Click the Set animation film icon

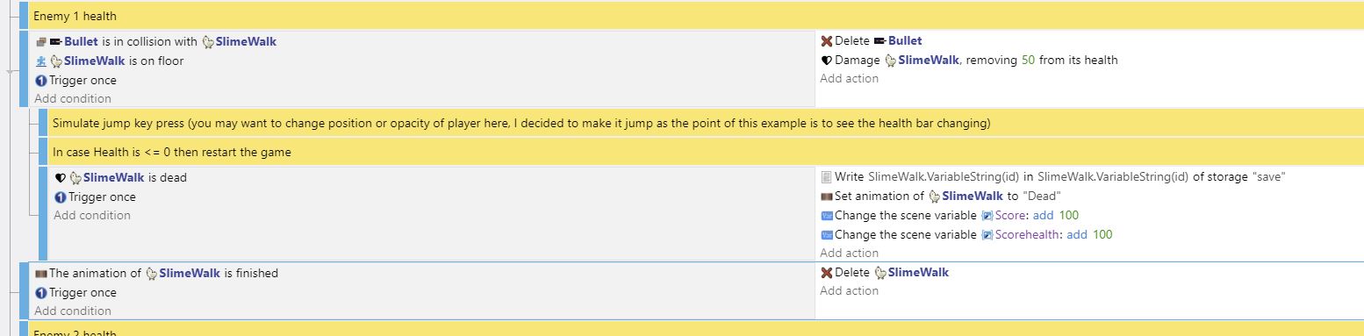tap(826, 197)
